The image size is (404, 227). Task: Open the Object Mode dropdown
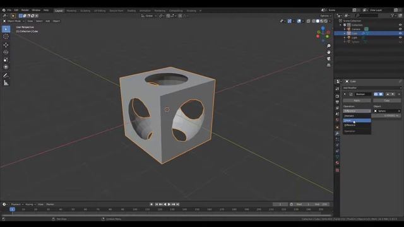tap(14, 21)
